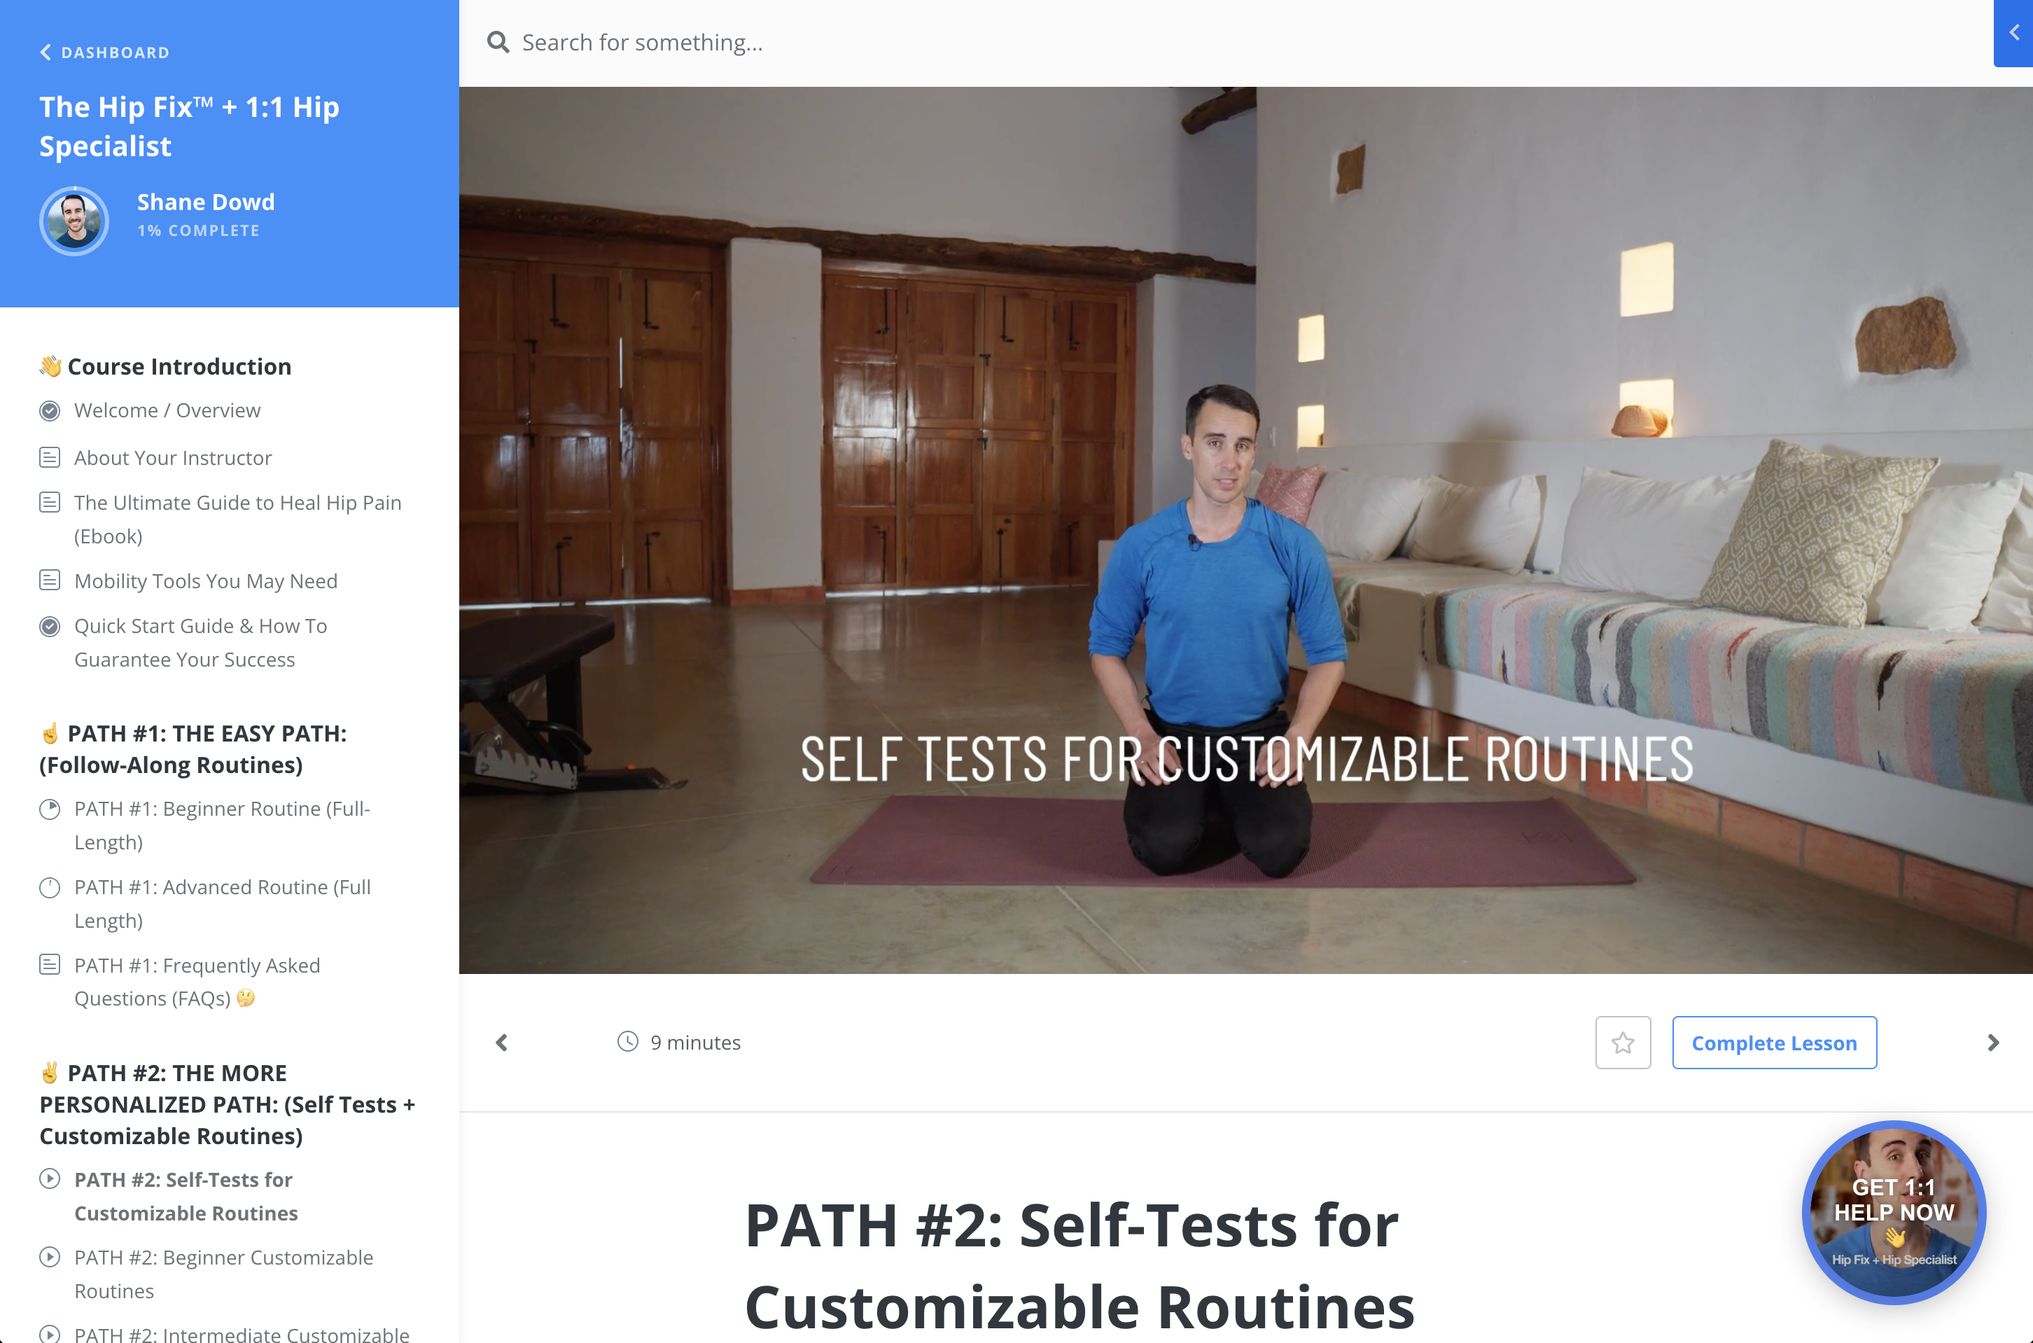This screenshot has height=1343, width=2033.
Task: Toggle the completed check on Quick Start Guide
Action: [x=50, y=627]
